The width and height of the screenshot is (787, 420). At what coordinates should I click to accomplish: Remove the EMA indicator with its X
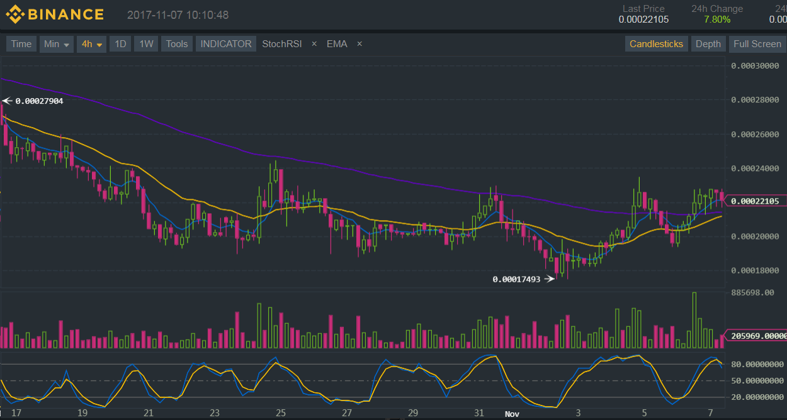(360, 44)
